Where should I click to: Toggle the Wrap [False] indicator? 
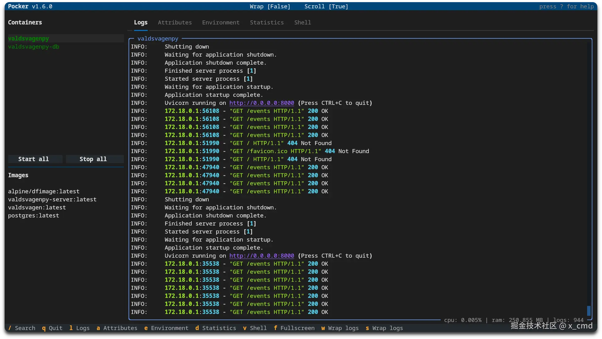click(270, 6)
